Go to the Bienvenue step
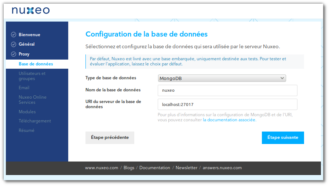329x186 pixels. [x=29, y=35]
